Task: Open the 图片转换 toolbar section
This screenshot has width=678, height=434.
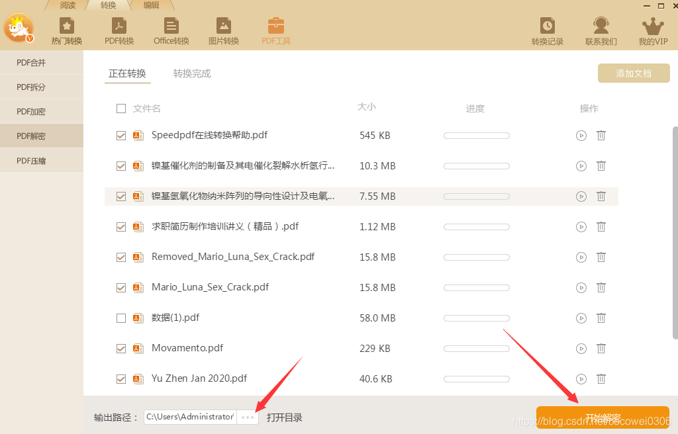Action: (x=224, y=30)
